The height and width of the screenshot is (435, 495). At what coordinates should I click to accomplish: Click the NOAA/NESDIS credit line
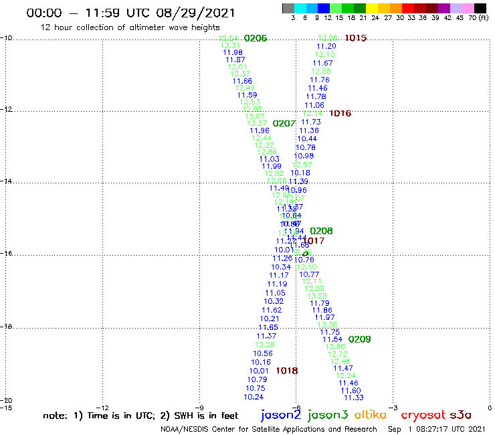pyautogui.click(x=269, y=429)
